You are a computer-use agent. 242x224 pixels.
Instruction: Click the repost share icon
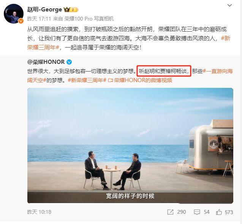(x=170, y=212)
